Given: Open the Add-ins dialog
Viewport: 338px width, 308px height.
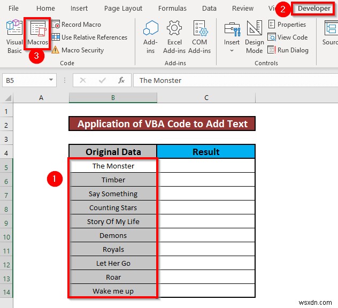Looking at the screenshot, I should pos(150,37).
